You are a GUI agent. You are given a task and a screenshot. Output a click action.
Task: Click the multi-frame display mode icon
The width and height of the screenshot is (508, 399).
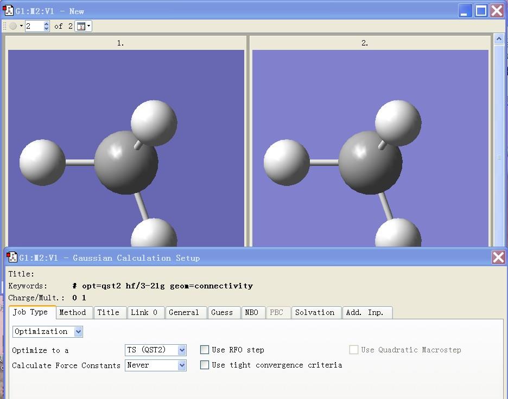tap(81, 26)
